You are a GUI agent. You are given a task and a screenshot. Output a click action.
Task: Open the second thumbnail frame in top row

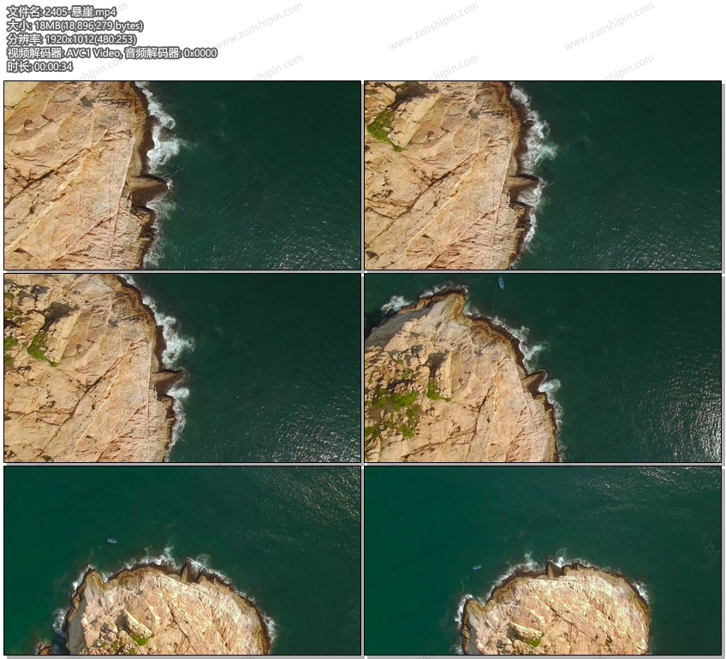tap(543, 175)
